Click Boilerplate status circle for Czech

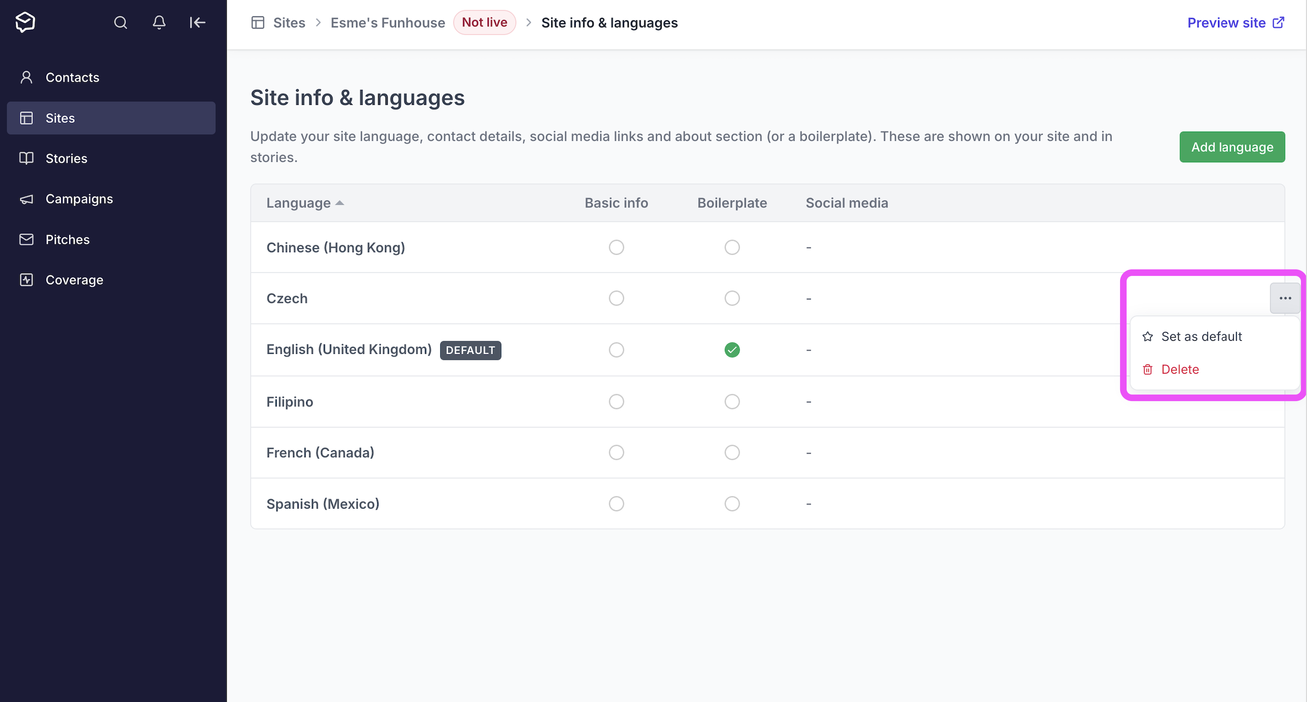click(x=732, y=298)
